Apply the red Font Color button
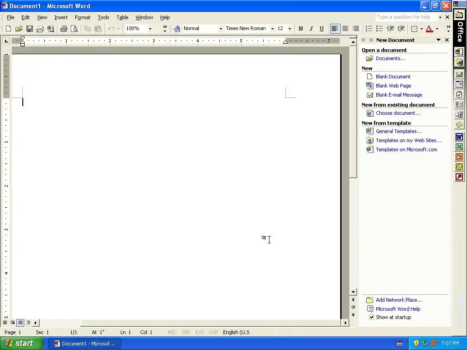The image size is (467, 350). coord(429,29)
